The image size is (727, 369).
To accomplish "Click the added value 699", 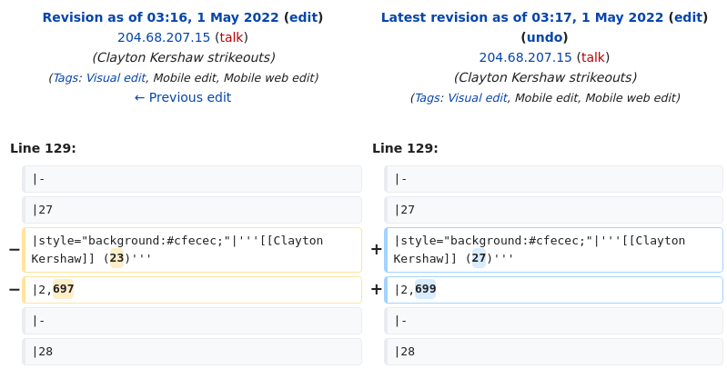I will pyautogui.click(x=425, y=289).
